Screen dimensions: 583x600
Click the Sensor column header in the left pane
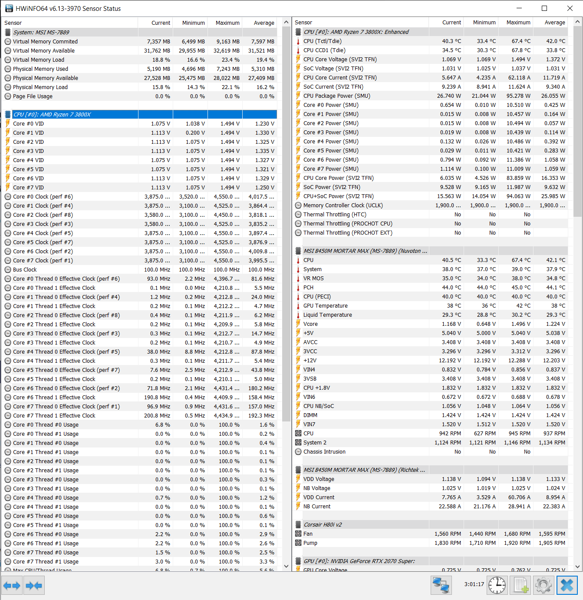pyautogui.click(x=70, y=23)
